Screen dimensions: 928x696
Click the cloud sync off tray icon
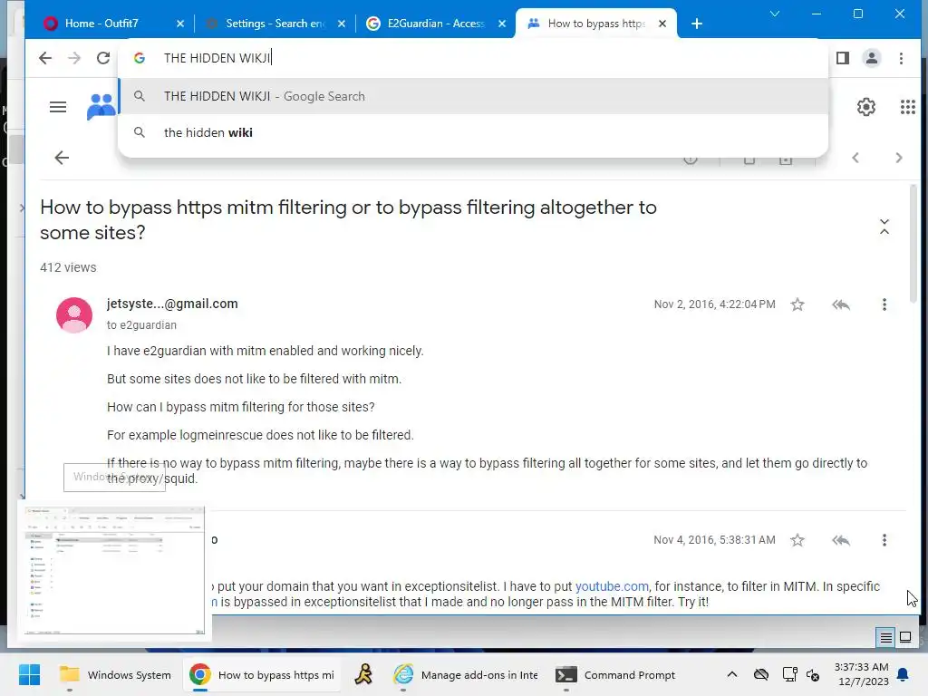point(761,674)
